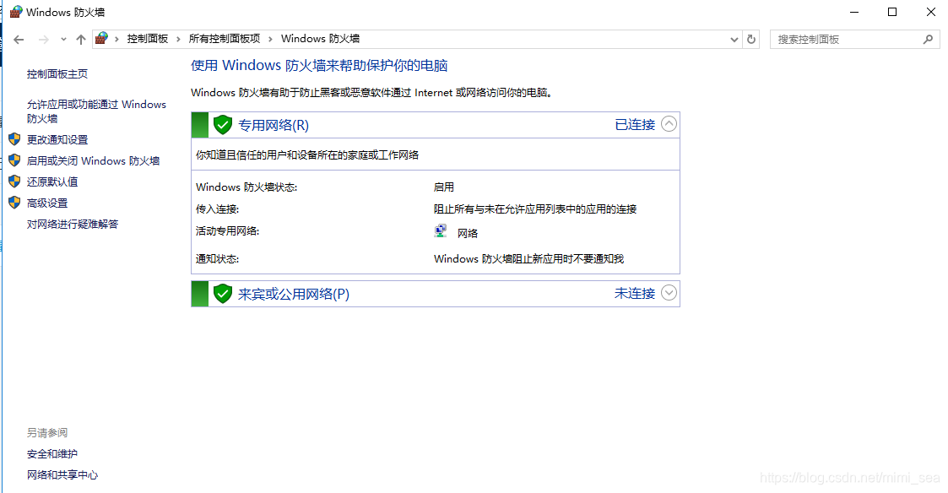Refresh the page with the refresh button
948x493 pixels.
751,40
